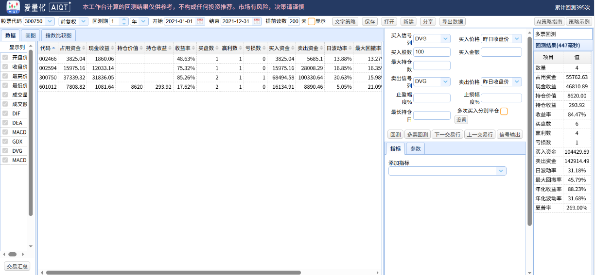
Task: Click the 信号输出 button
Action: click(509, 134)
